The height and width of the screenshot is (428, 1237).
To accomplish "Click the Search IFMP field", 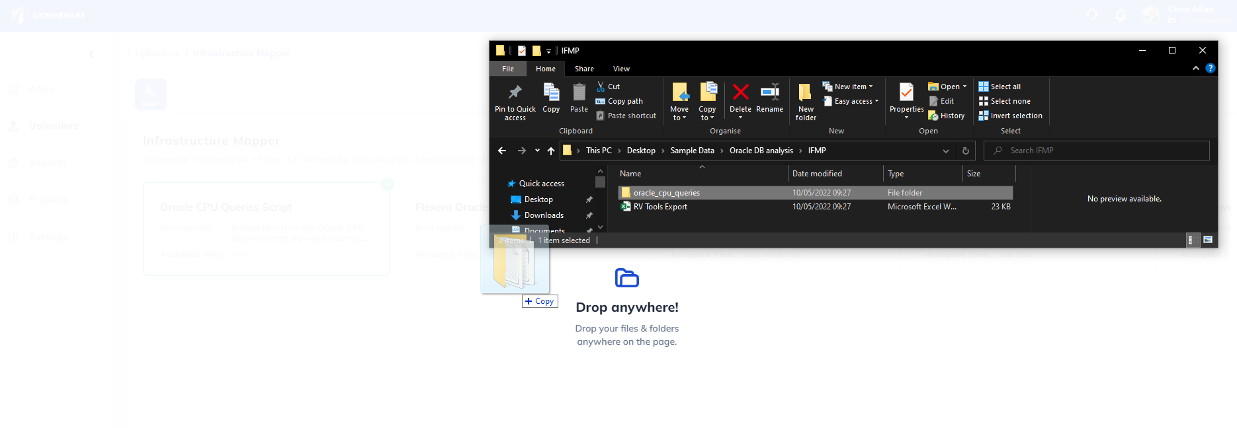I will pyautogui.click(x=1097, y=151).
